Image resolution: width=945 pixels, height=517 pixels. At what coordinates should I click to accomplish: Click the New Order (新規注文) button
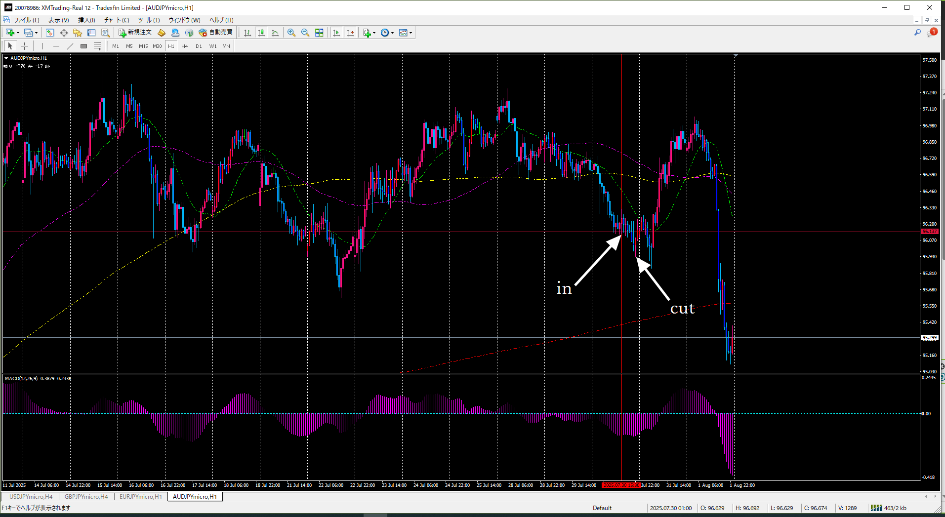[135, 33]
